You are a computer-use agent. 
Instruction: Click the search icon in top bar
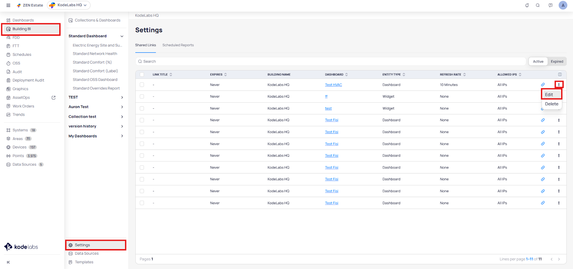pos(538,5)
